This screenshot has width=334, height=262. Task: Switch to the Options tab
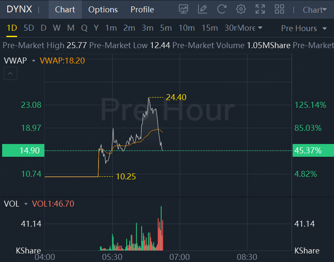coord(103,9)
